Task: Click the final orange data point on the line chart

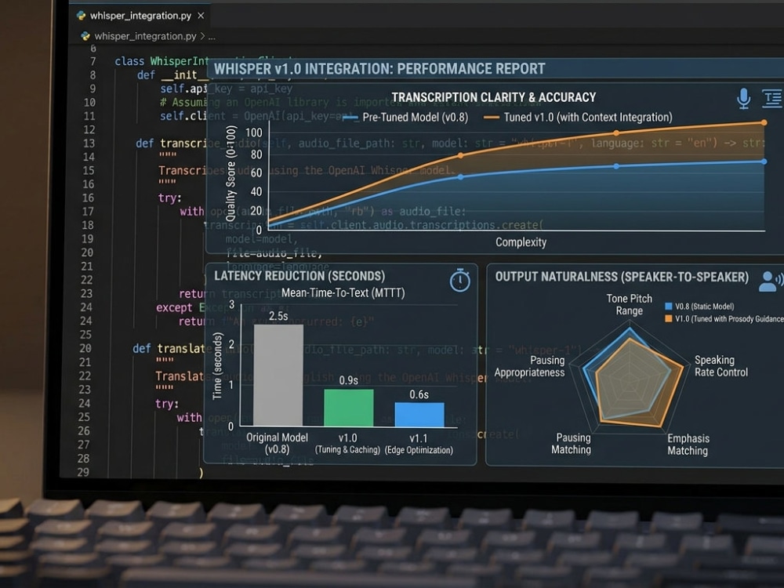Action: (764, 122)
